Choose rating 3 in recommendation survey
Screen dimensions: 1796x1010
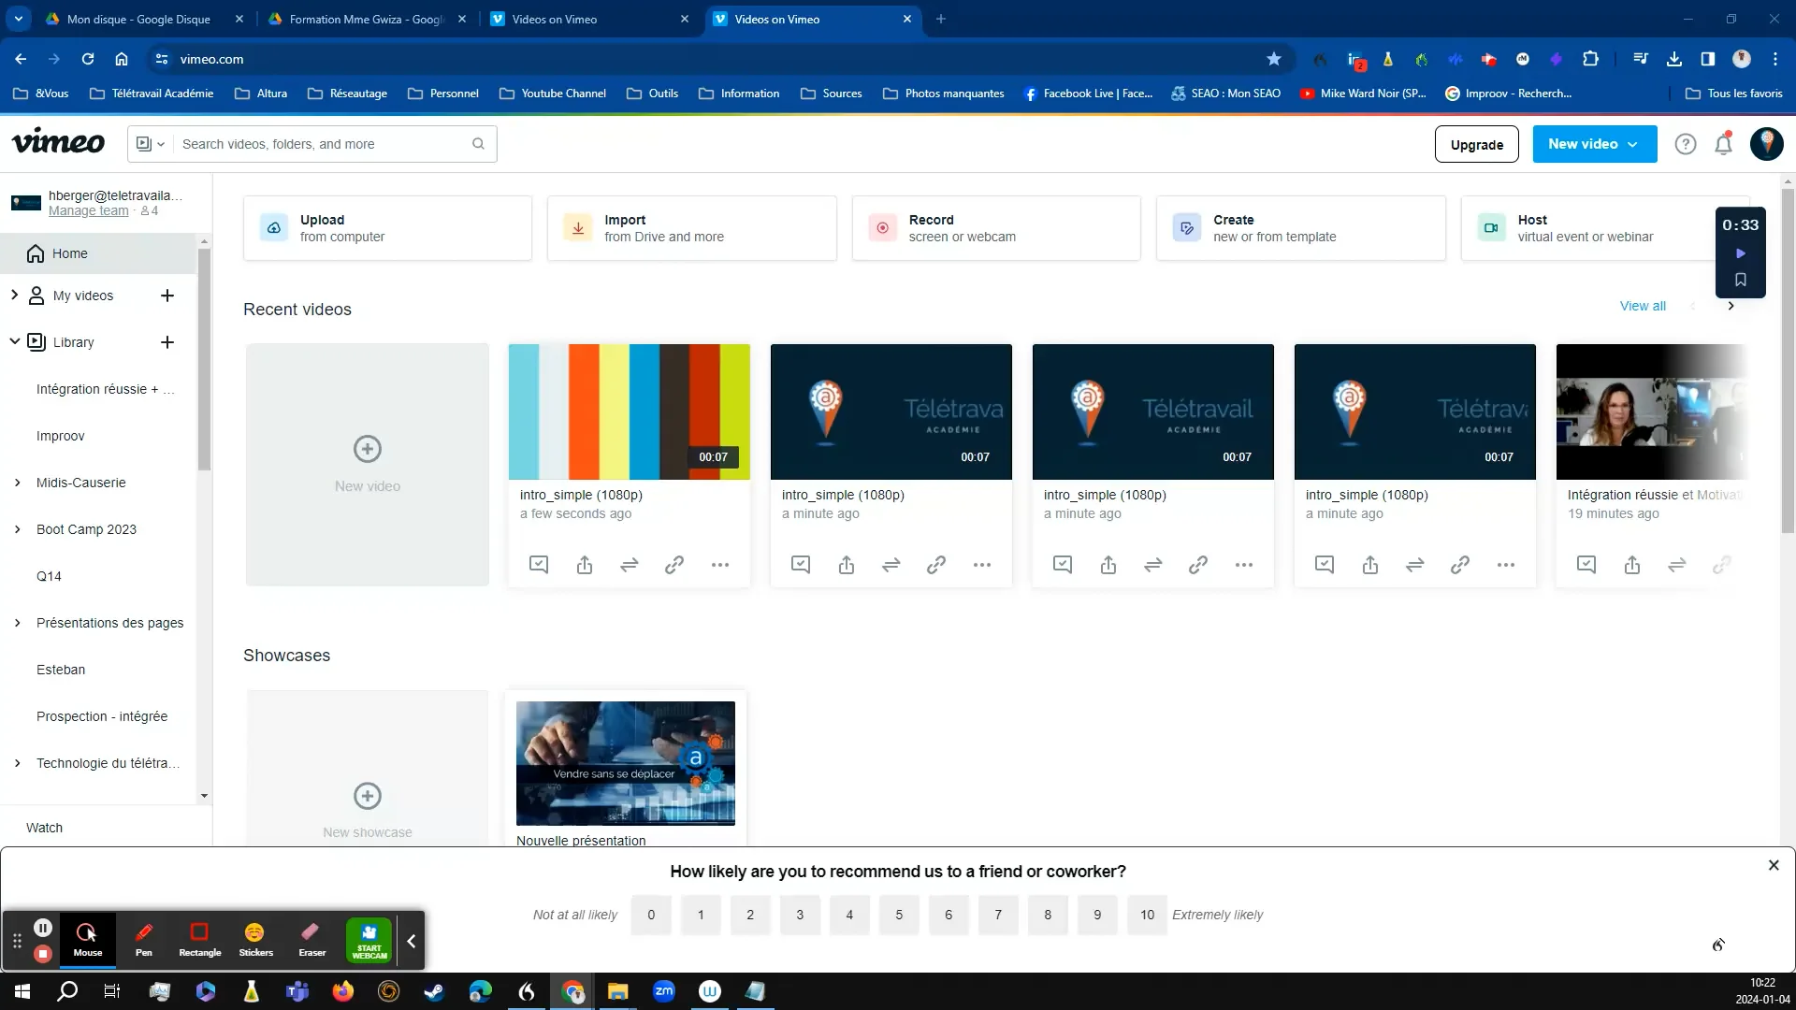point(800,916)
